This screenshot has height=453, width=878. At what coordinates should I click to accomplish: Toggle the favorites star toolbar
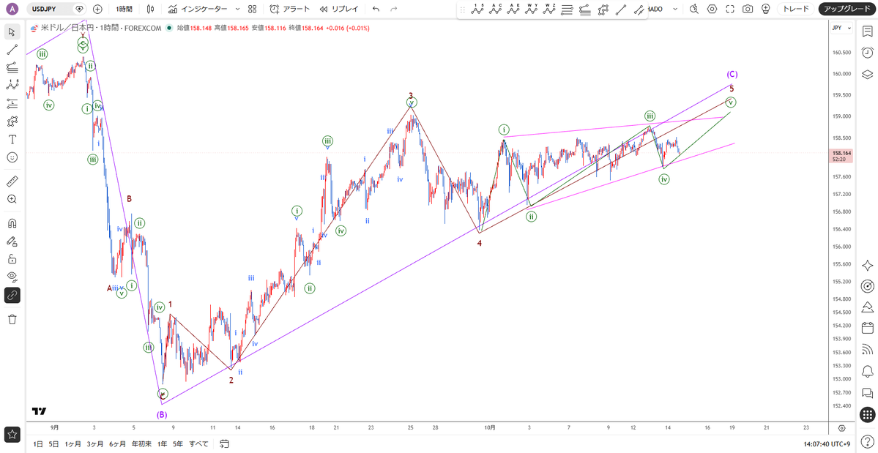[12, 434]
